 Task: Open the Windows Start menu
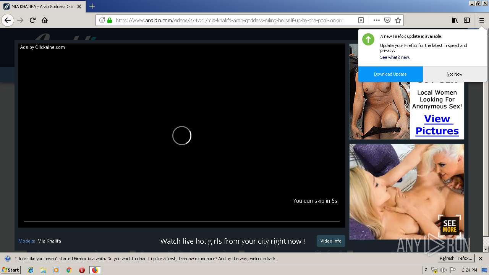[11, 270]
